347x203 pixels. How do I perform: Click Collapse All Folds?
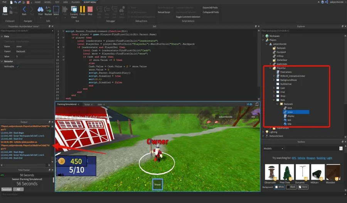point(211,12)
